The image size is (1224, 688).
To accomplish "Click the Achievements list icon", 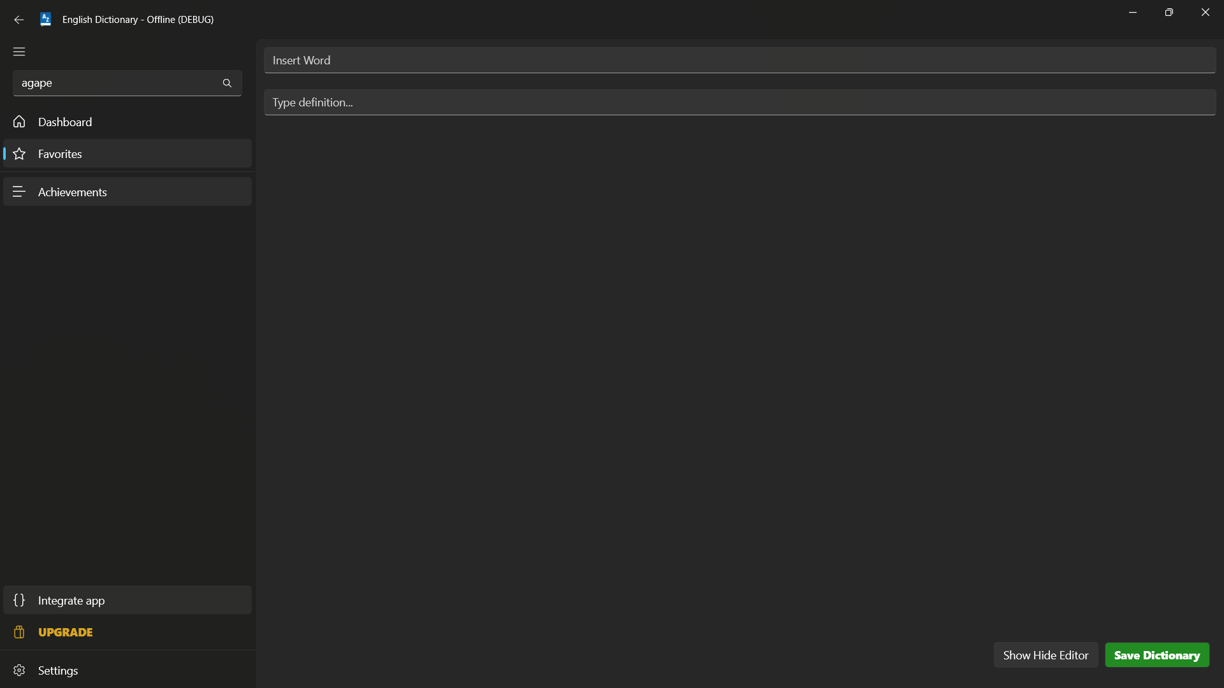I will 19,192.
